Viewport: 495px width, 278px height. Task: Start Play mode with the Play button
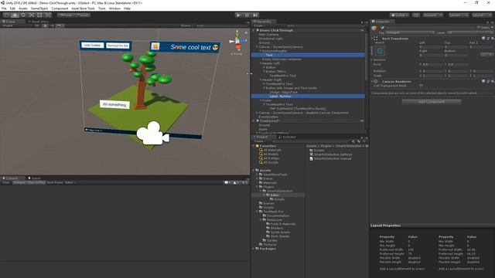click(x=239, y=15)
